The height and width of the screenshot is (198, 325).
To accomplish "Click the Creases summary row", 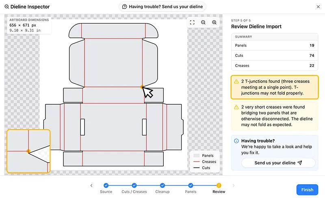I will (x=275, y=66).
